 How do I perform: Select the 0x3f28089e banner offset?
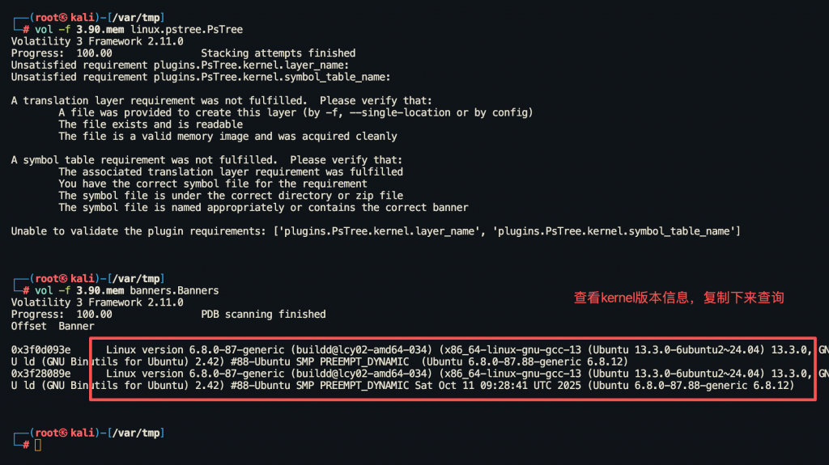point(40,374)
